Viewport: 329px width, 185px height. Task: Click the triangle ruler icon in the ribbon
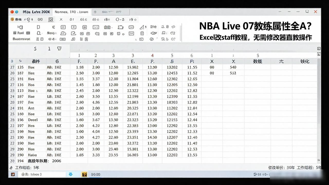pos(142,27)
